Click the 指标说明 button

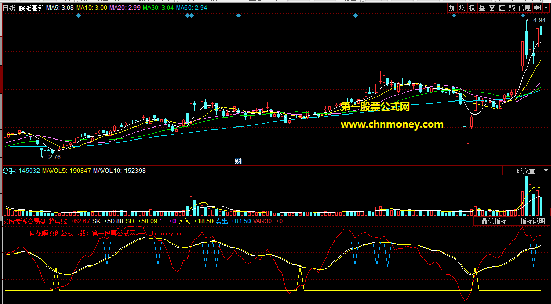[533, 221]
